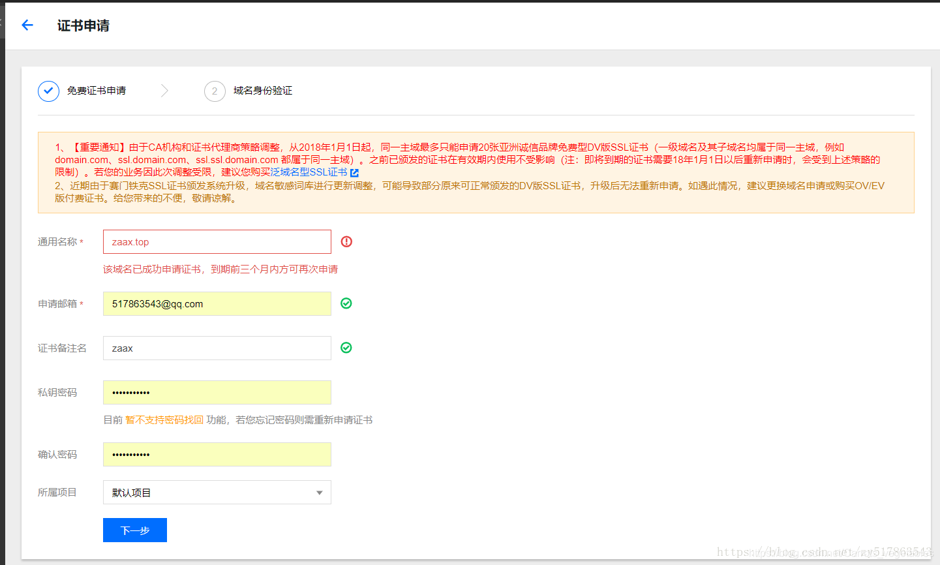Viewport: 940px width, 565px height.
Task: Click the dropdown arrow of 默认项目
Action: point(320,493)
